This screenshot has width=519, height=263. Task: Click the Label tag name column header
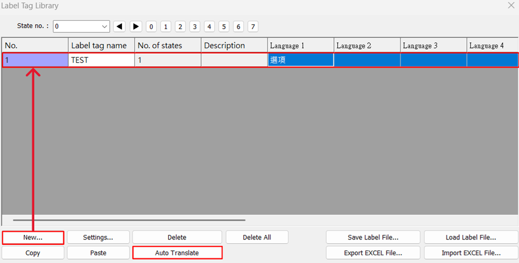[x=102, y=46]
